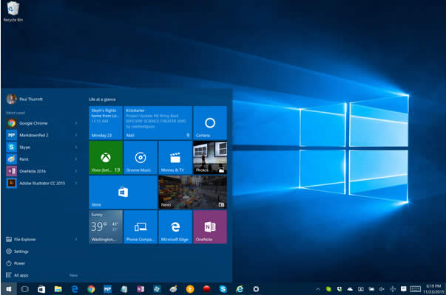Open the OneNote purple tile
446x295 pixels.
pyautogui.click(x=209, y=227)
